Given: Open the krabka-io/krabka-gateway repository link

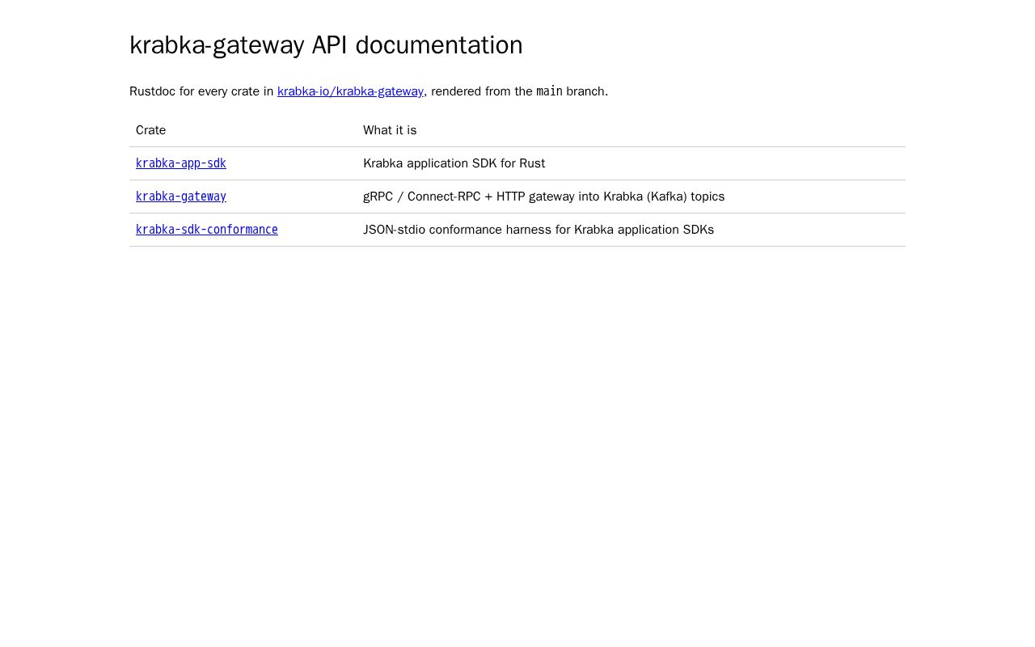Looking at the screenshot, I should [x=350, y=91].
